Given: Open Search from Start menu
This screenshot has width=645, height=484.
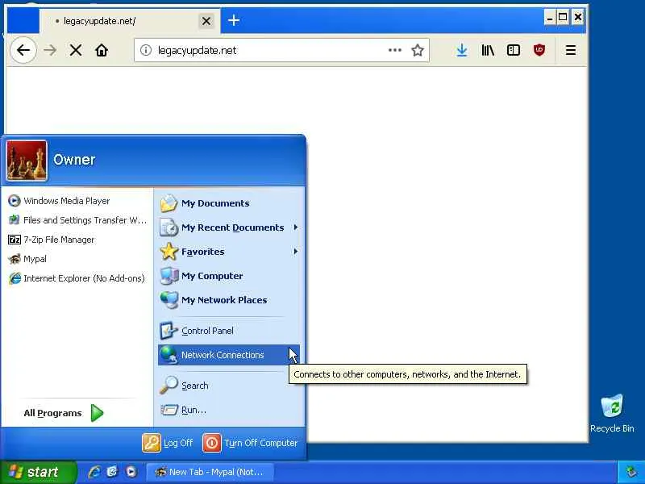Looking at the screenshot, I should pyautogui.click(x=229, y=386).
